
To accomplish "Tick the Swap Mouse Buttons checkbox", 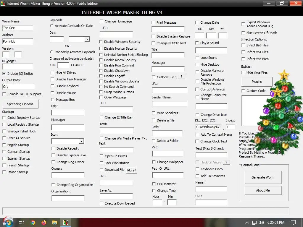I will (x=101, y=92).
